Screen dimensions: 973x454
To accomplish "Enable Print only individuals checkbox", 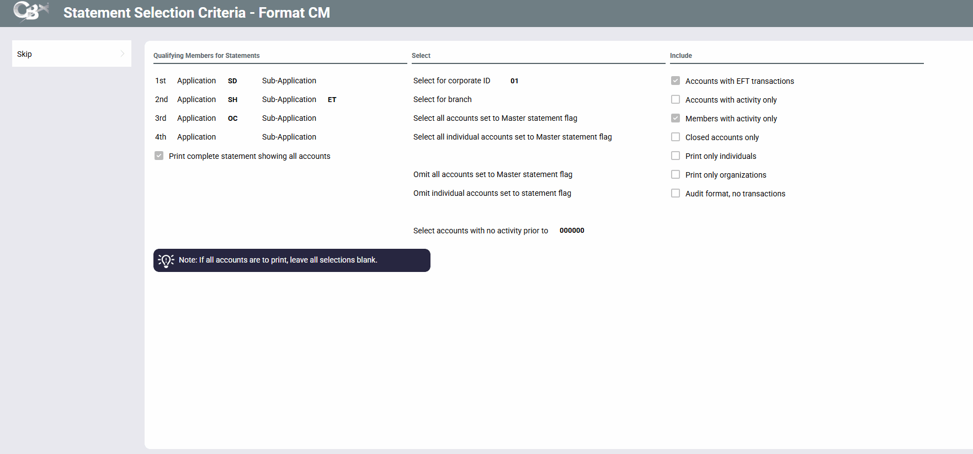I will click(676, 156).
